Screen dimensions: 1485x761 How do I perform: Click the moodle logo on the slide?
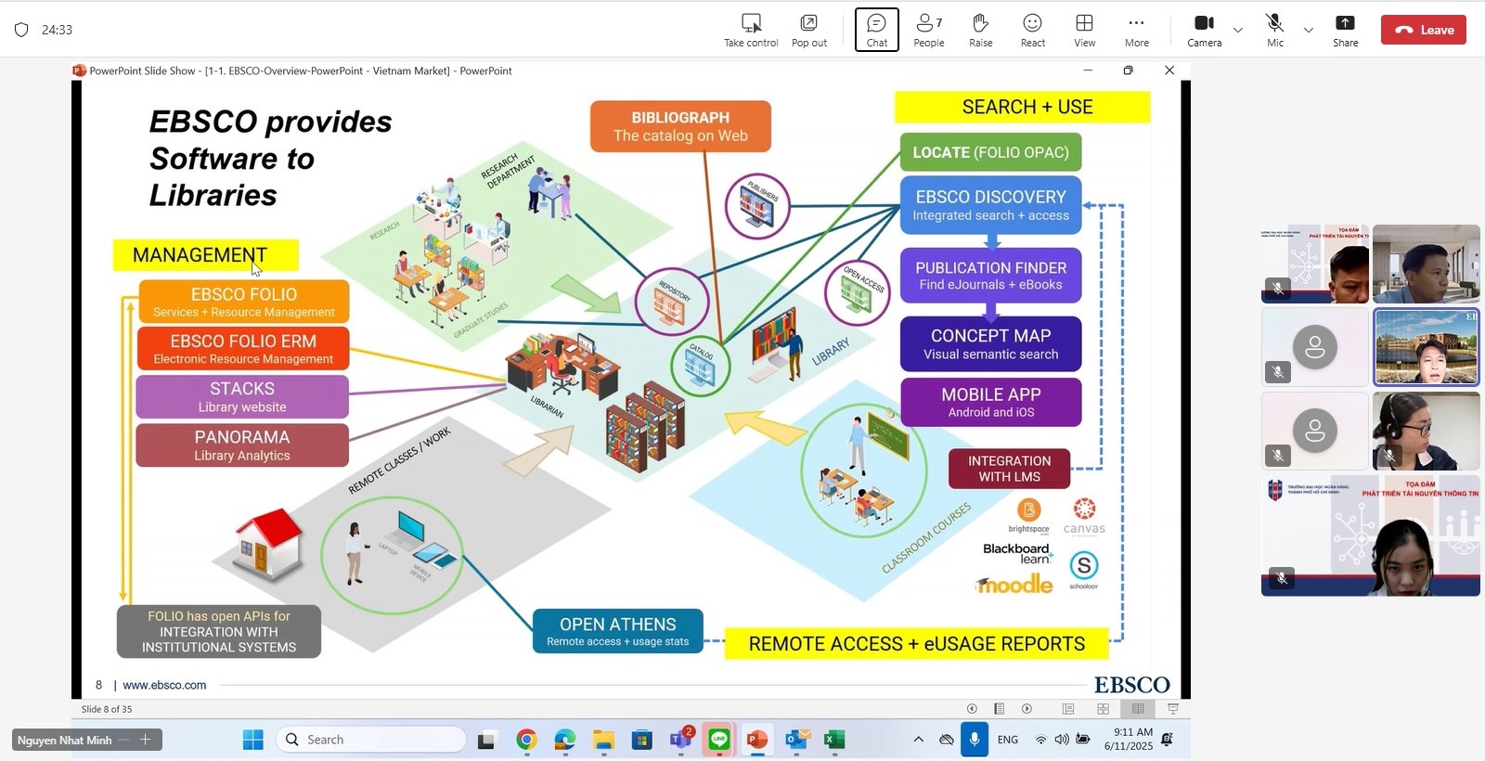pyautogui.click(x=1014, y=584)
